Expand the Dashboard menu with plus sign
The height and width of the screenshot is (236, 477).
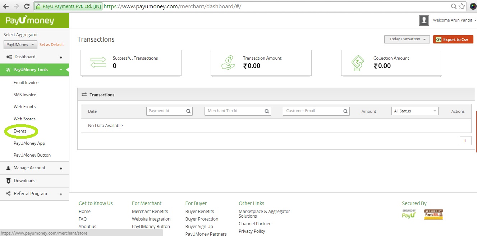[x=61, y=57]
